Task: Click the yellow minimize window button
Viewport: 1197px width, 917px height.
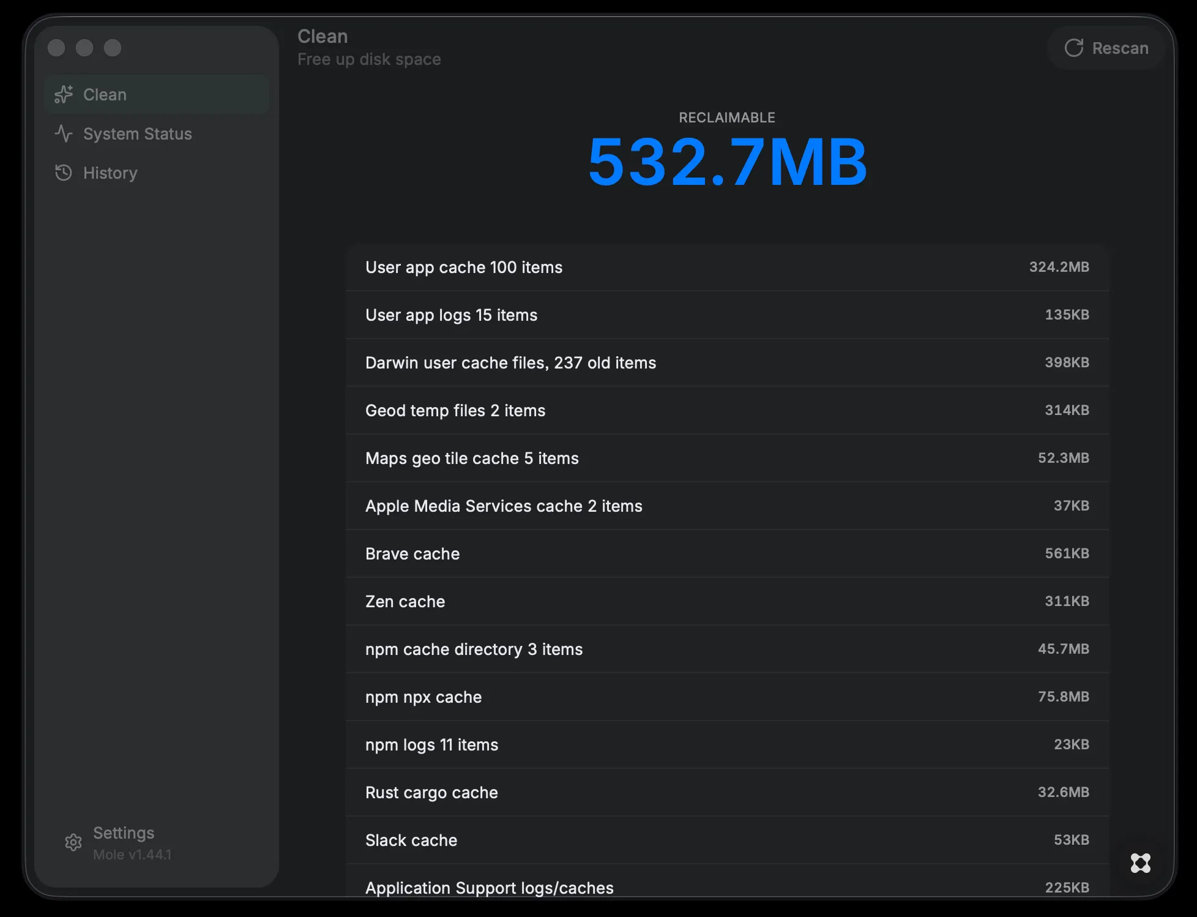Action: pyautogui.click(x=84, y=48)
